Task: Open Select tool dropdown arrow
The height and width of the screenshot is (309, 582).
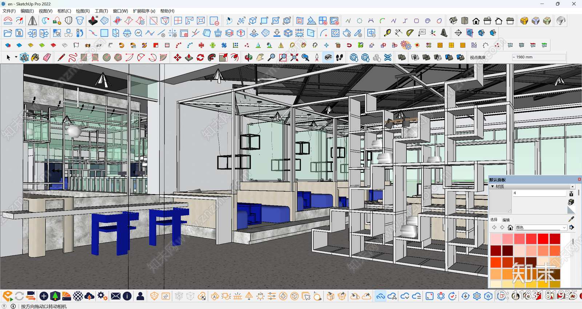Action: [x=16, y=57]
